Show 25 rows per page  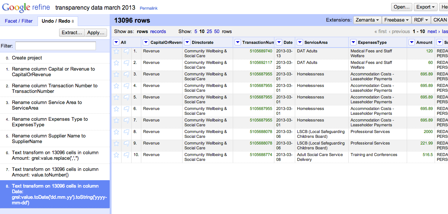[x=209, y=32]
